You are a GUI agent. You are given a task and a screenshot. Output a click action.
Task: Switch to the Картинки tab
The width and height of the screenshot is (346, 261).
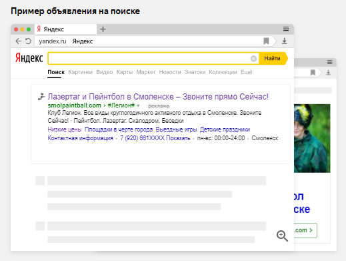click(x=80, y=72)
